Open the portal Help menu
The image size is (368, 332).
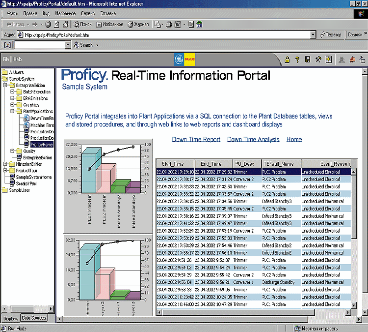pyautogui.click(x=17, y=60)
